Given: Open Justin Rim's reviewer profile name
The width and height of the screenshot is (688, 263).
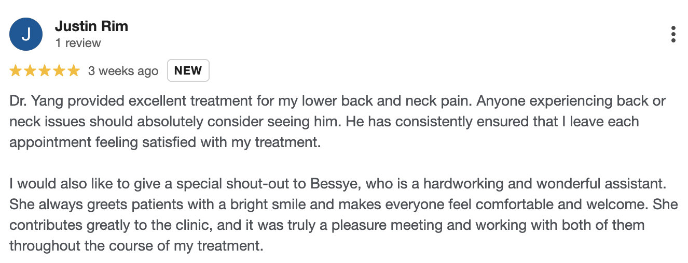Looking at the screenshot, I should click(91, 26).
